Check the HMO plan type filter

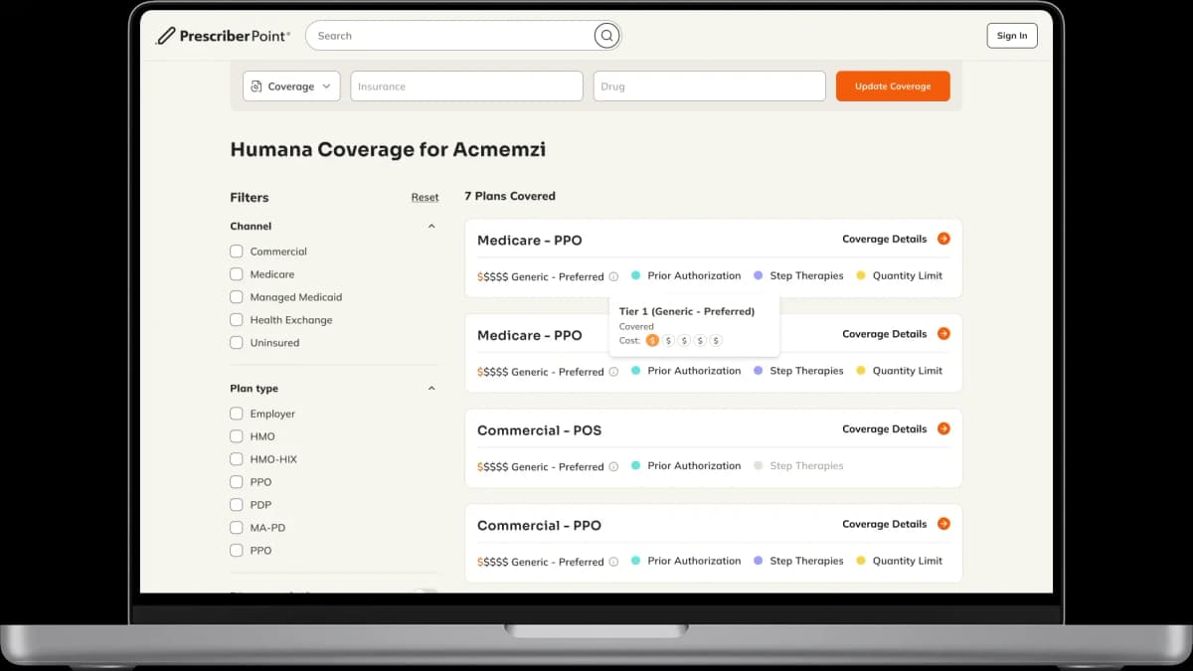[x=236, y=435]
